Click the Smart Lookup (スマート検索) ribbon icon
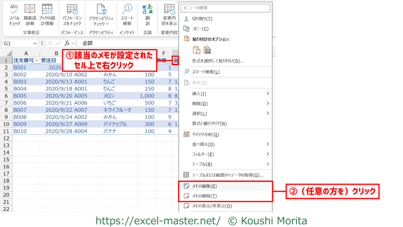The image size is (403, 227). point(127,15)
